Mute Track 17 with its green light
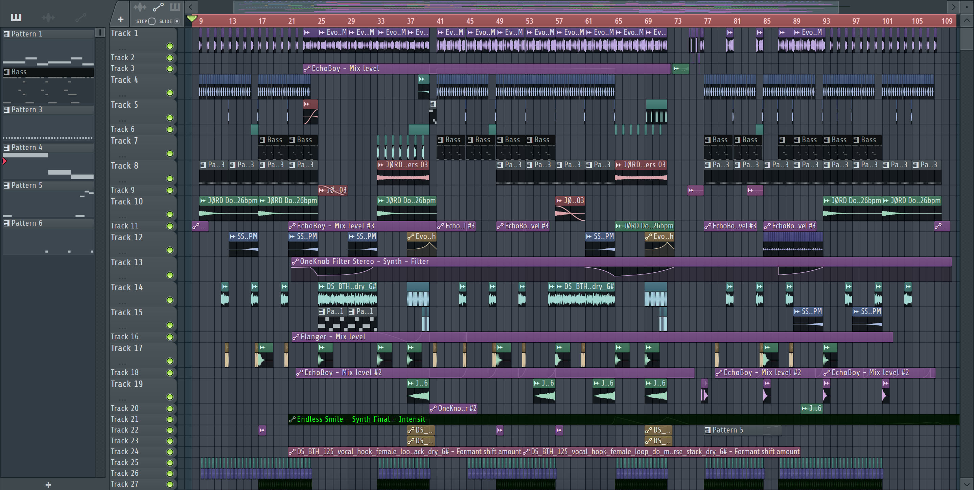The image size is (974, 490). pyautogui.click(x=170, y=361)
